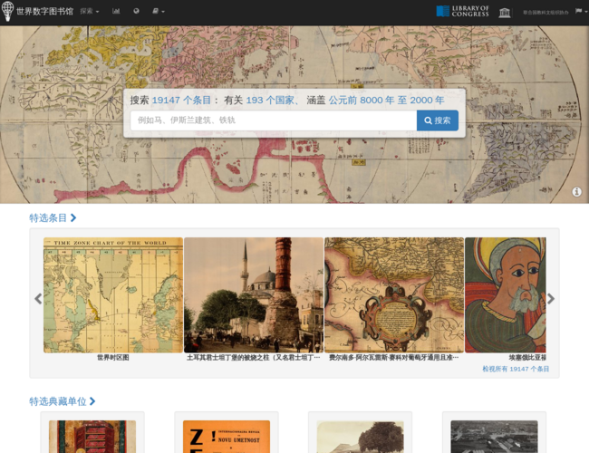Click the UNESCO temple icon
Image resolution: width=589 pixels, height=453 pixels.
click(x=505, y=12)
